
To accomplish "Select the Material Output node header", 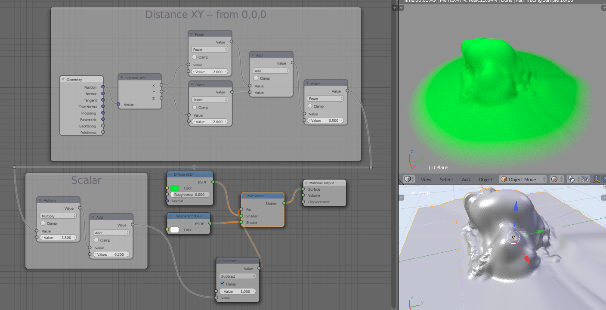I will pyautogui.click(x=325, y=183).
